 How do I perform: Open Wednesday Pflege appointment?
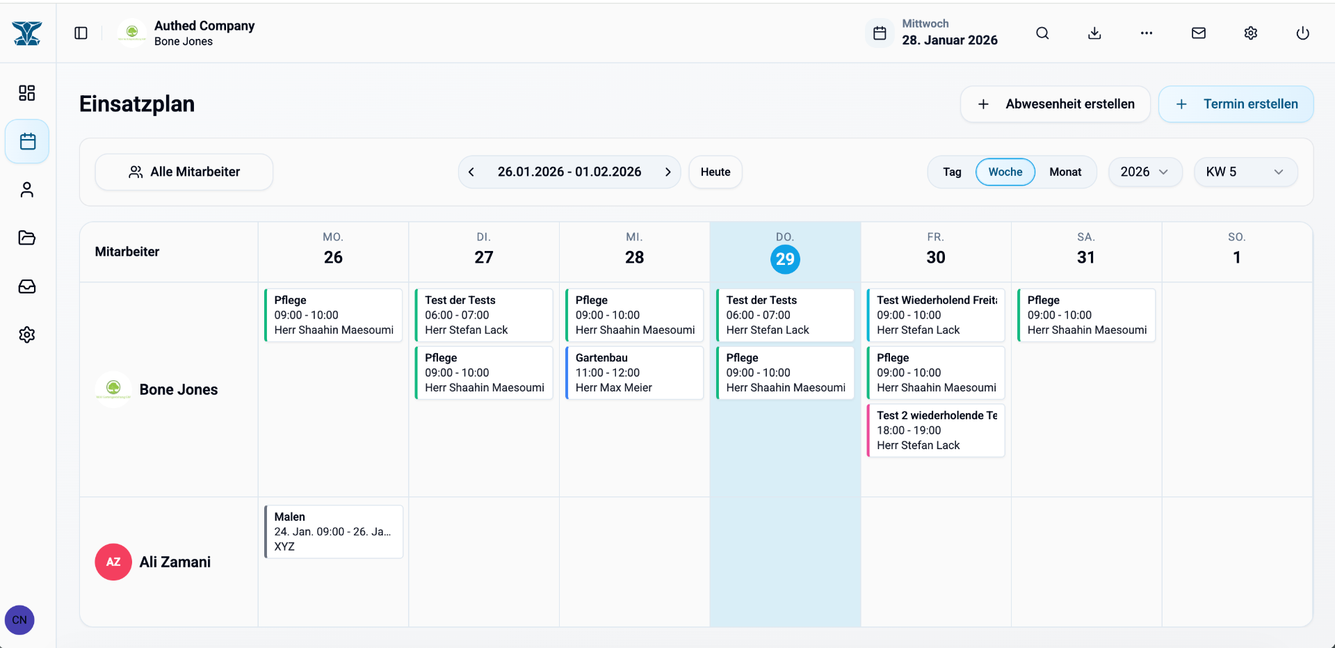[x=635, y=315]
